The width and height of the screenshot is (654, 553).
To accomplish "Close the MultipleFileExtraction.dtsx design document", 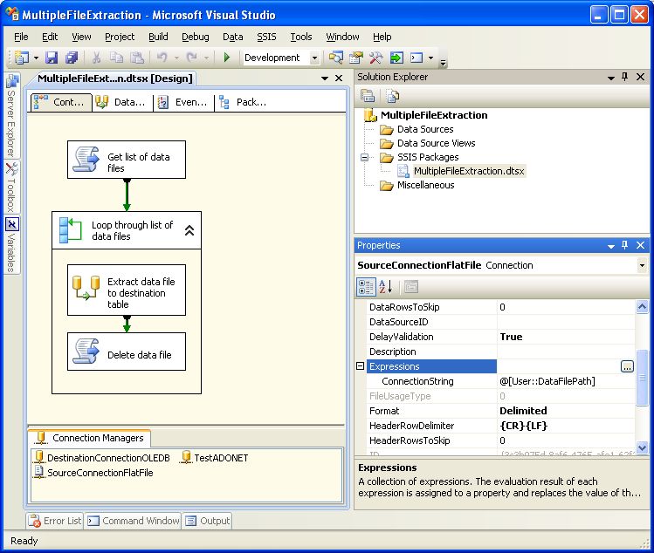I will (x=339, y=79).
